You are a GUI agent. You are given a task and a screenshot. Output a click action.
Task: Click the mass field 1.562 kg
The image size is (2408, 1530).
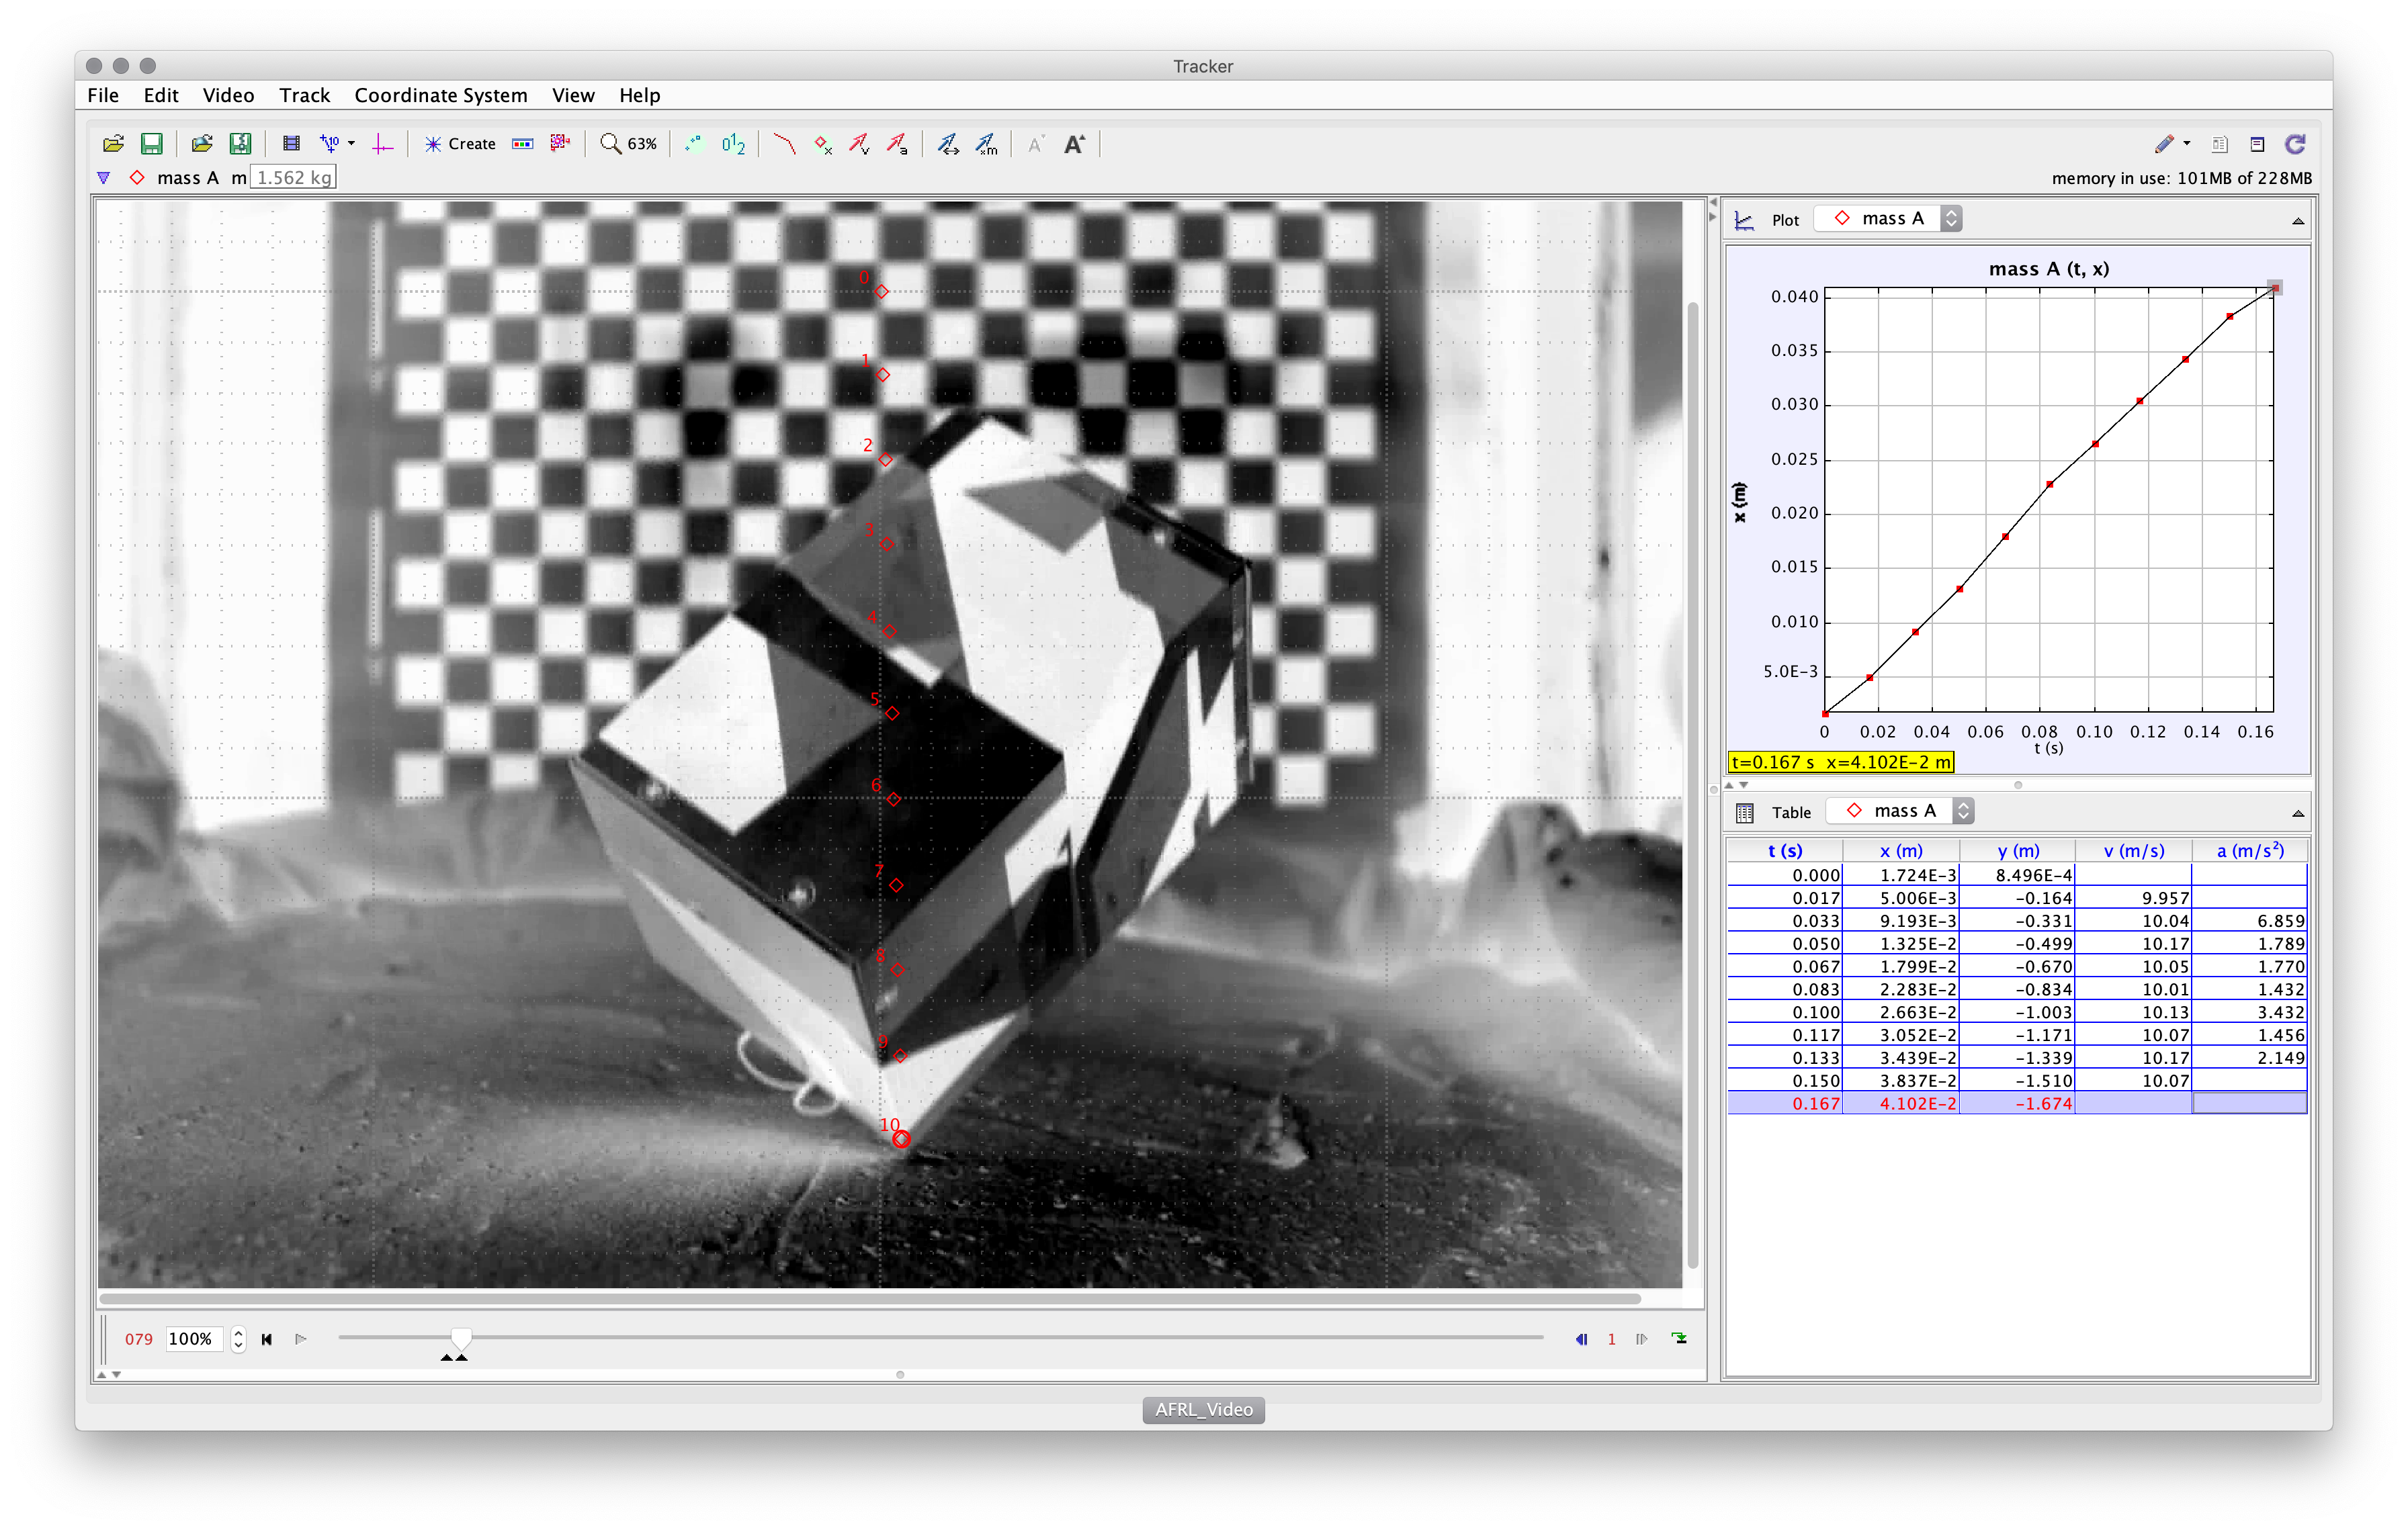[293, 178]
